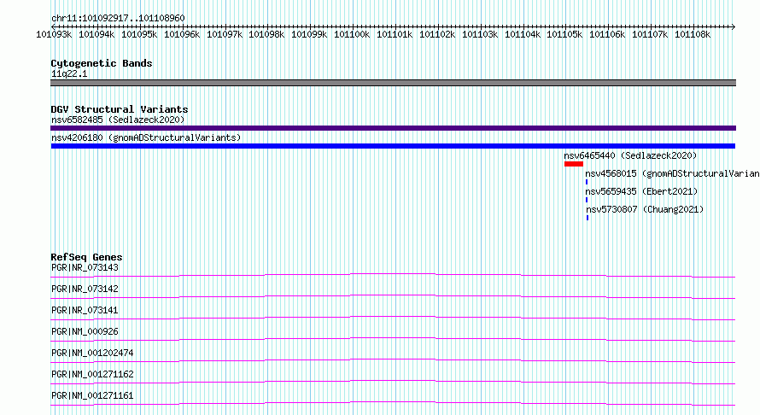Image resolution: width=760 pixels, height=415 pixels.
Task: Click the 101104k ruler tick label
Action: pyautogui.click(x=523, y=34)
